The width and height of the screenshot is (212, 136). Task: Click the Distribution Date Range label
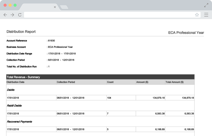(19, 54)
